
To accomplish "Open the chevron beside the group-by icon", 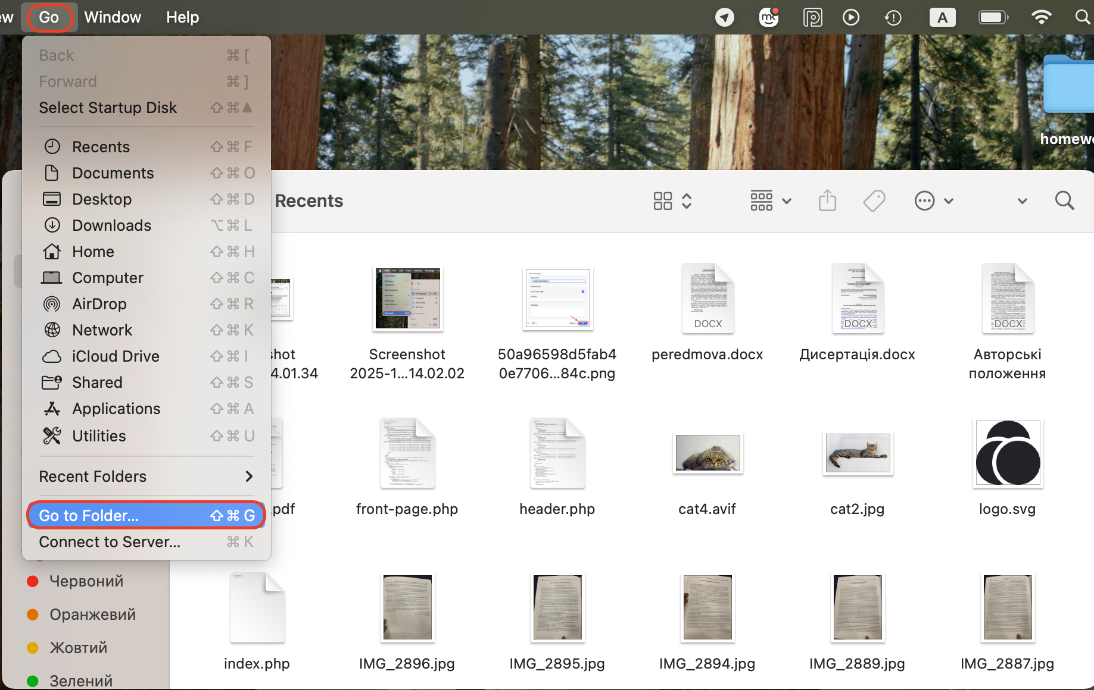I will pos(787,200).
